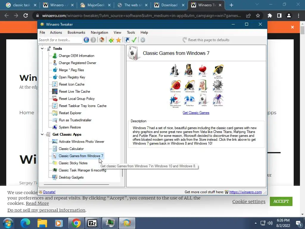This screenshot has height=229, width=305.
Task: Click the Chrome share page icon
Action: coord(248,16)
